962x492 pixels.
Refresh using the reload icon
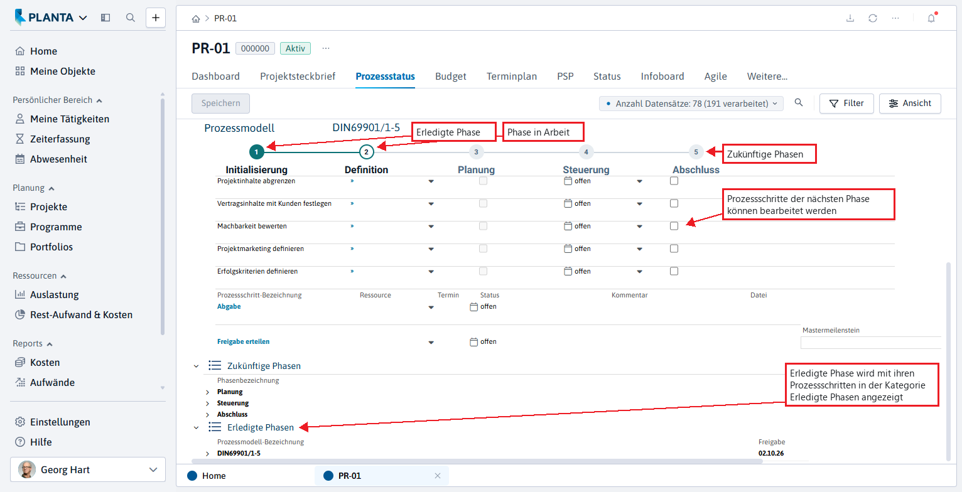[873, 18]
